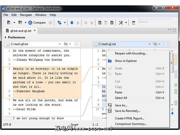This screenshot has width=180, height=135.
Task: Click the --Somerset Maugham line in left pane
Action: click(29, 91)
